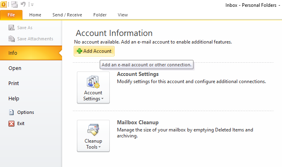Switch to the Home ribbon tab
Viewport: 282px width, 167px height.
coord(35,15)
